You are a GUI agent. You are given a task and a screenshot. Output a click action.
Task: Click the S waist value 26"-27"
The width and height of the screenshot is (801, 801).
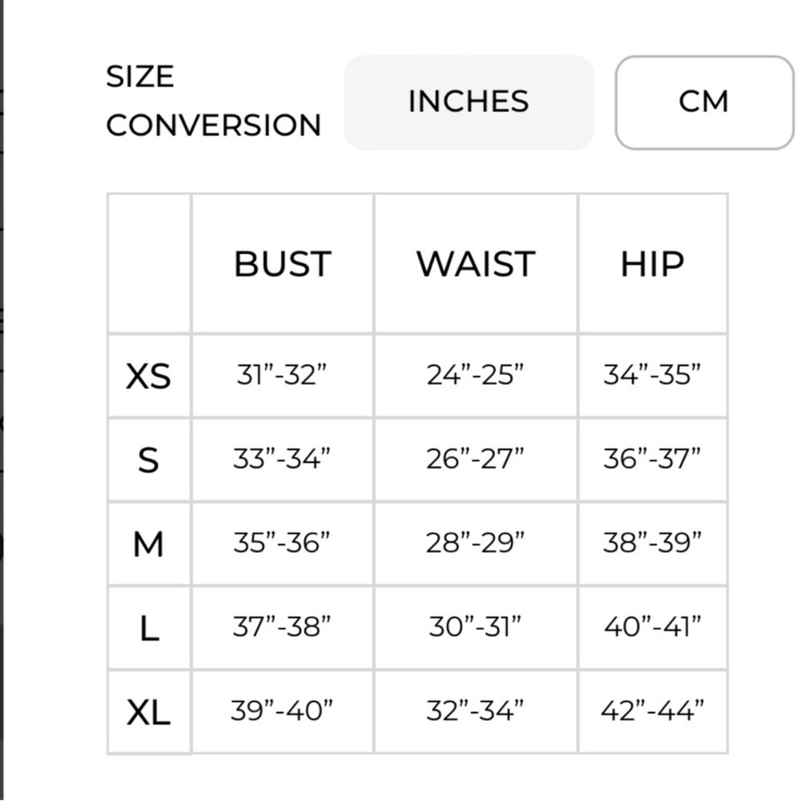[x=475, y=458]
